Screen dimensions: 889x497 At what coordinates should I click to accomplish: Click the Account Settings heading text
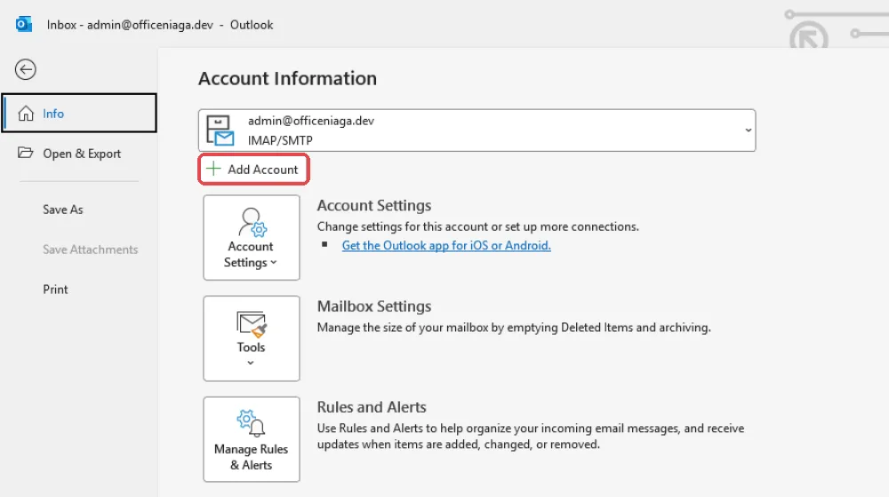tap(374, 206)
